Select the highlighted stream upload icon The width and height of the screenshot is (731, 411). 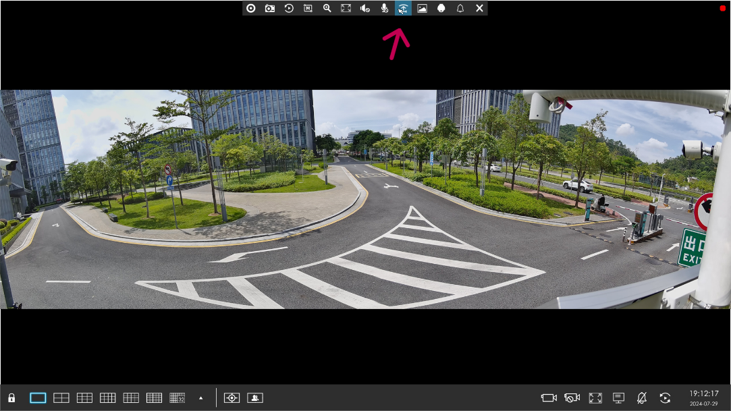[x=403, y=8]
